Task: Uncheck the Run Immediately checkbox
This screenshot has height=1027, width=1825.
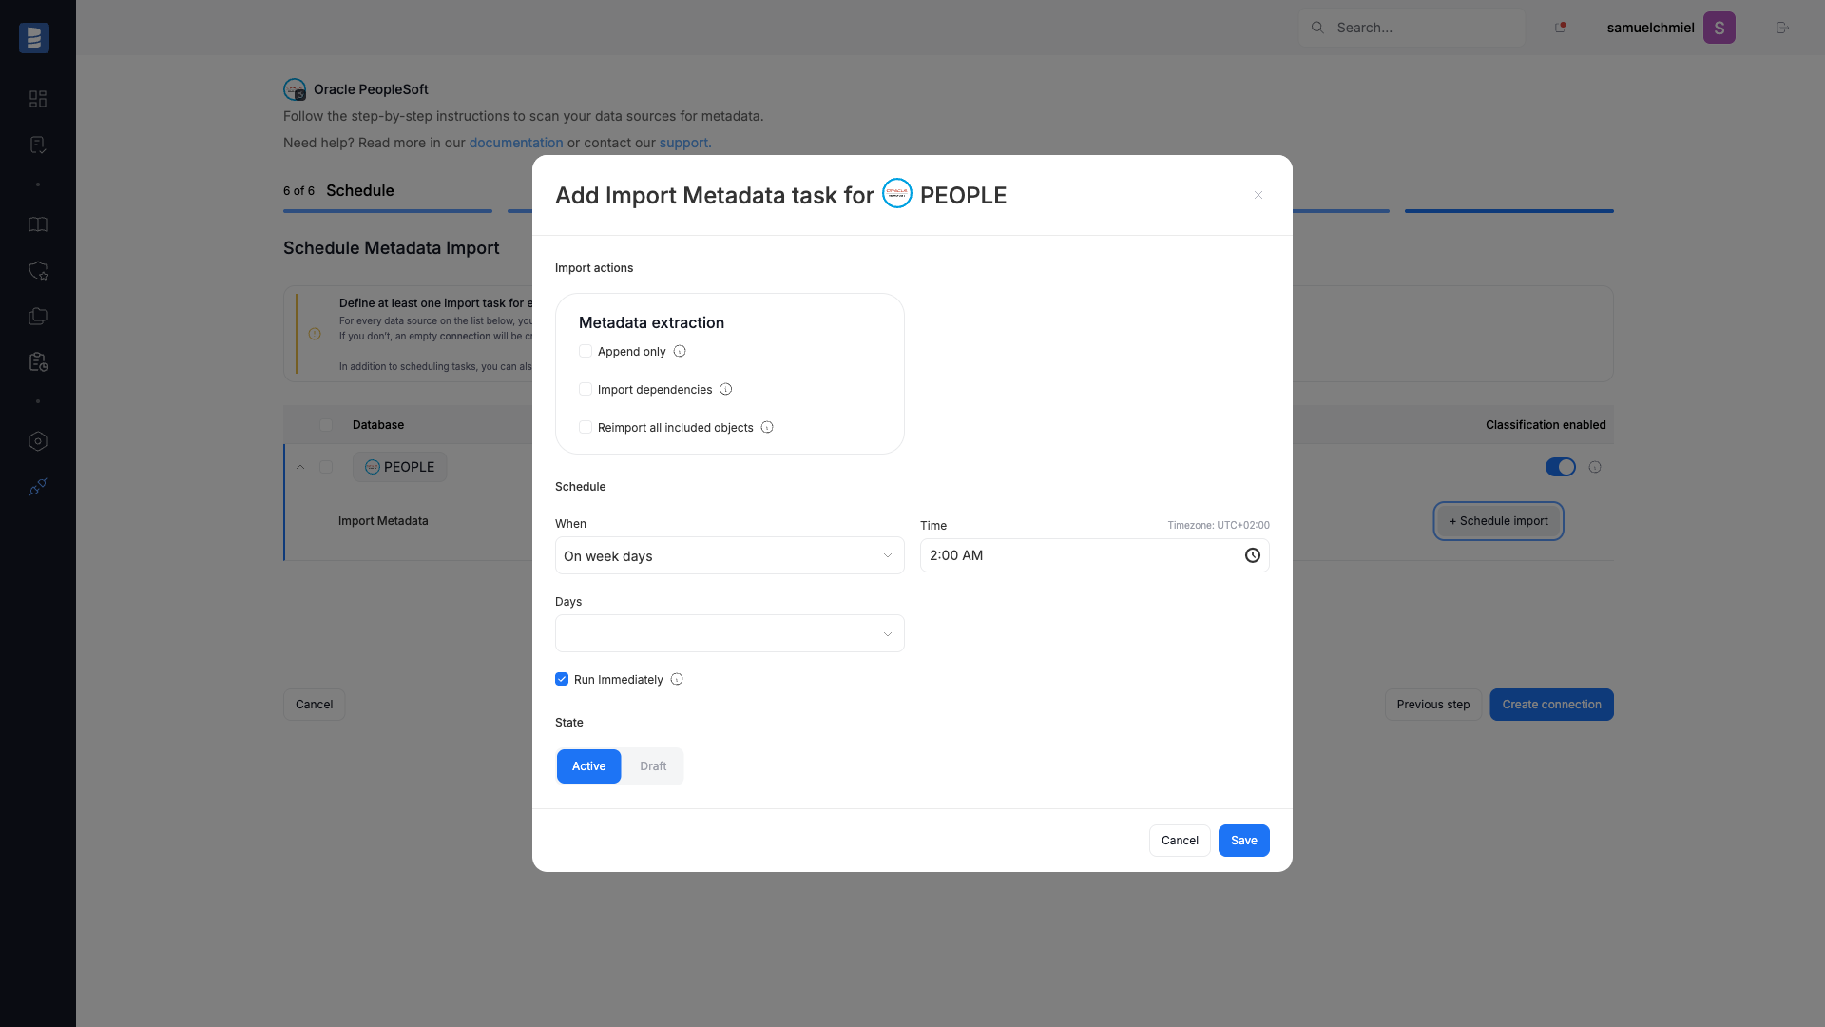Action: pyautogui.click(x=562, y=679)
